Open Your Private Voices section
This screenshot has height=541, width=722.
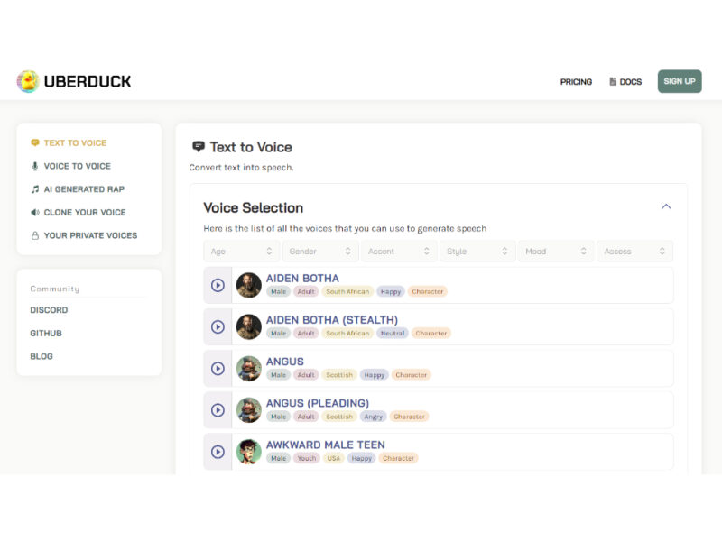(x=90, y=235)
